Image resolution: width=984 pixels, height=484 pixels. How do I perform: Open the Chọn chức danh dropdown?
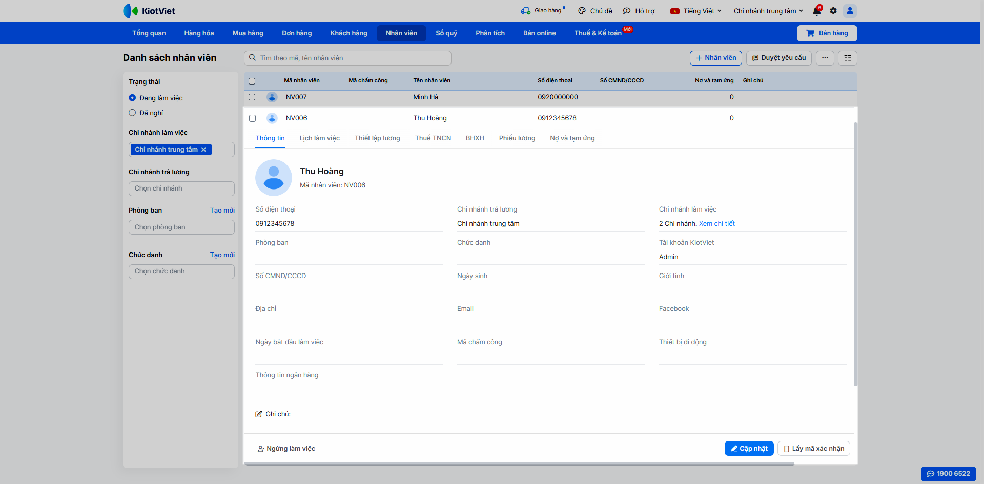pyautogui.click(x=181, y=271)
